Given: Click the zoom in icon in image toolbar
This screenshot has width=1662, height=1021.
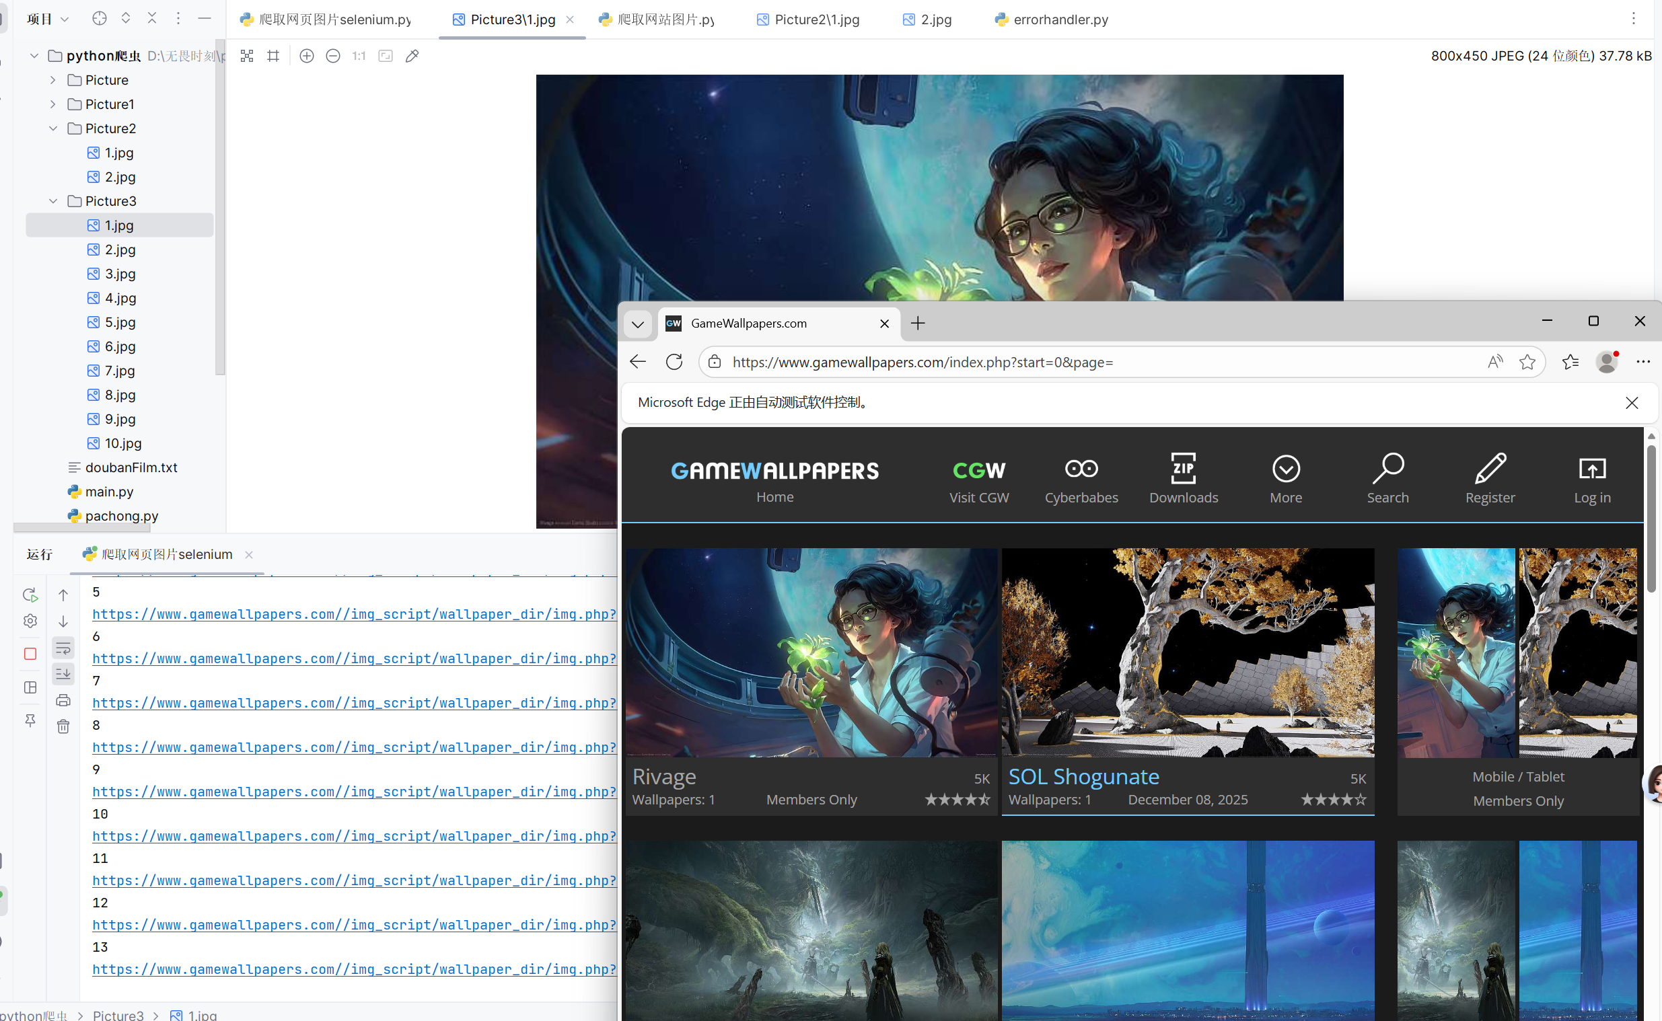Looking at the screenshot, I should 307,56.
